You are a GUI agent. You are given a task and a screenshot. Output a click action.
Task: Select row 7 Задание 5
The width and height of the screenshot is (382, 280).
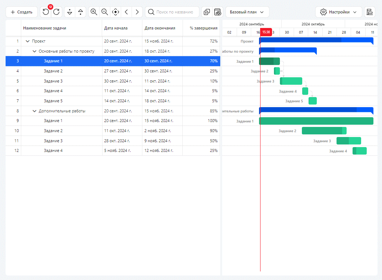tap(113, 101)
